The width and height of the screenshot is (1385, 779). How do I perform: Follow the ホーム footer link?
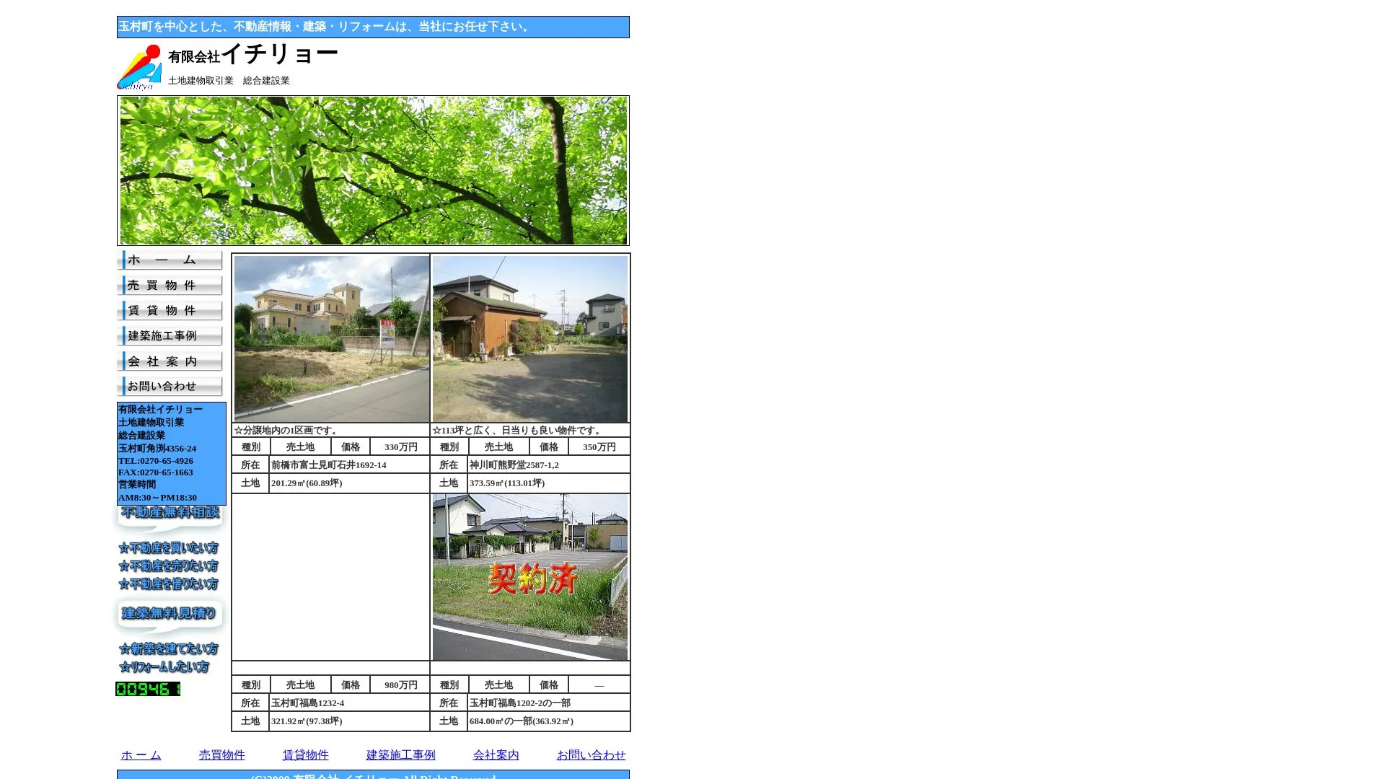pos(141,755)
